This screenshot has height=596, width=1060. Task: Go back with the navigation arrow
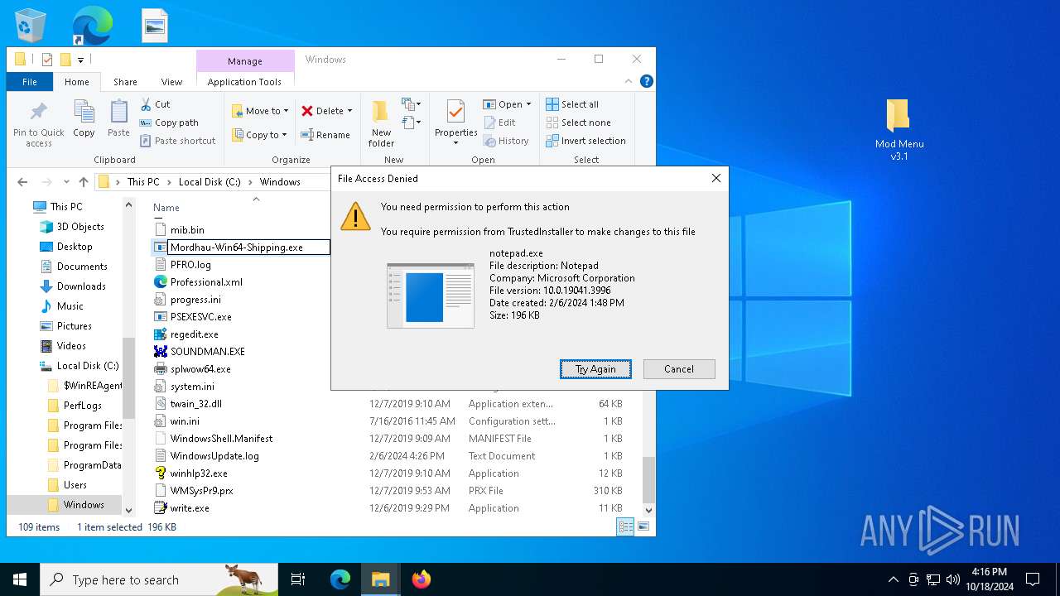pyautogui.click(x=22, y=182)
